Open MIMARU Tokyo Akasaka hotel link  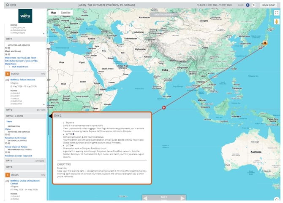pos(23,80)
